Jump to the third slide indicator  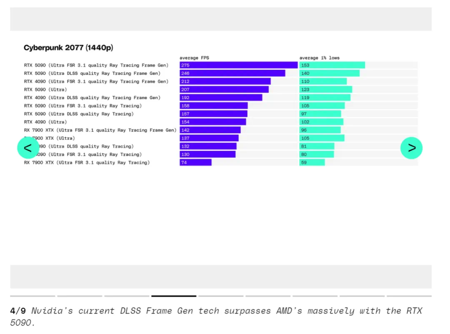[127, 296]
